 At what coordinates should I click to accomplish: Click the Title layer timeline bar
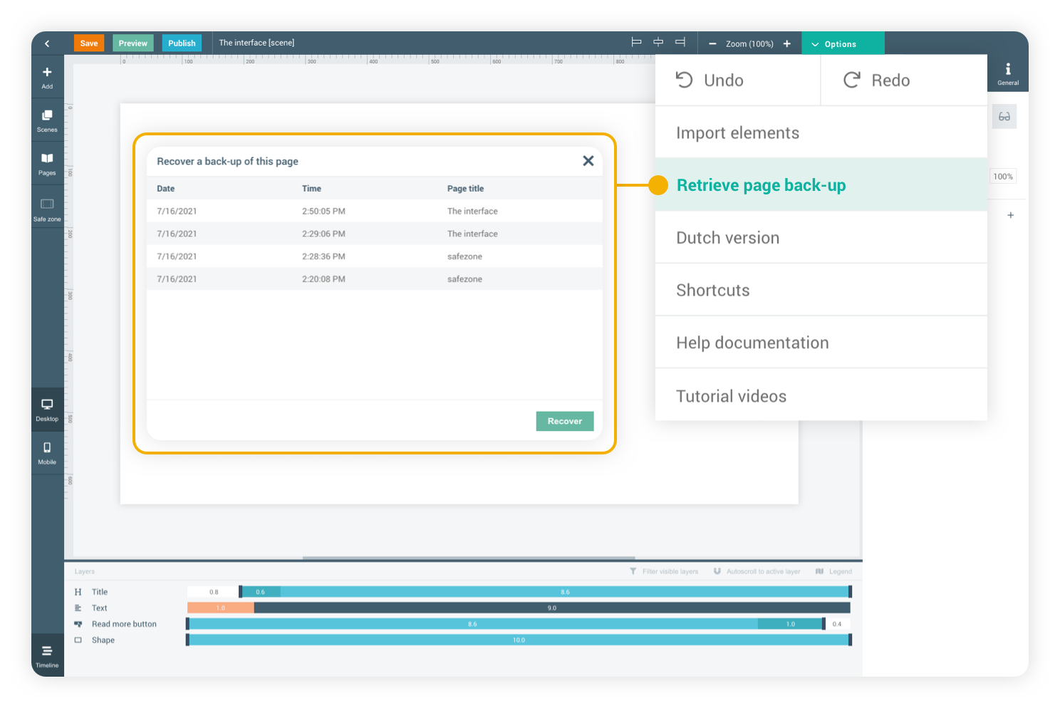tap(564, 592)
